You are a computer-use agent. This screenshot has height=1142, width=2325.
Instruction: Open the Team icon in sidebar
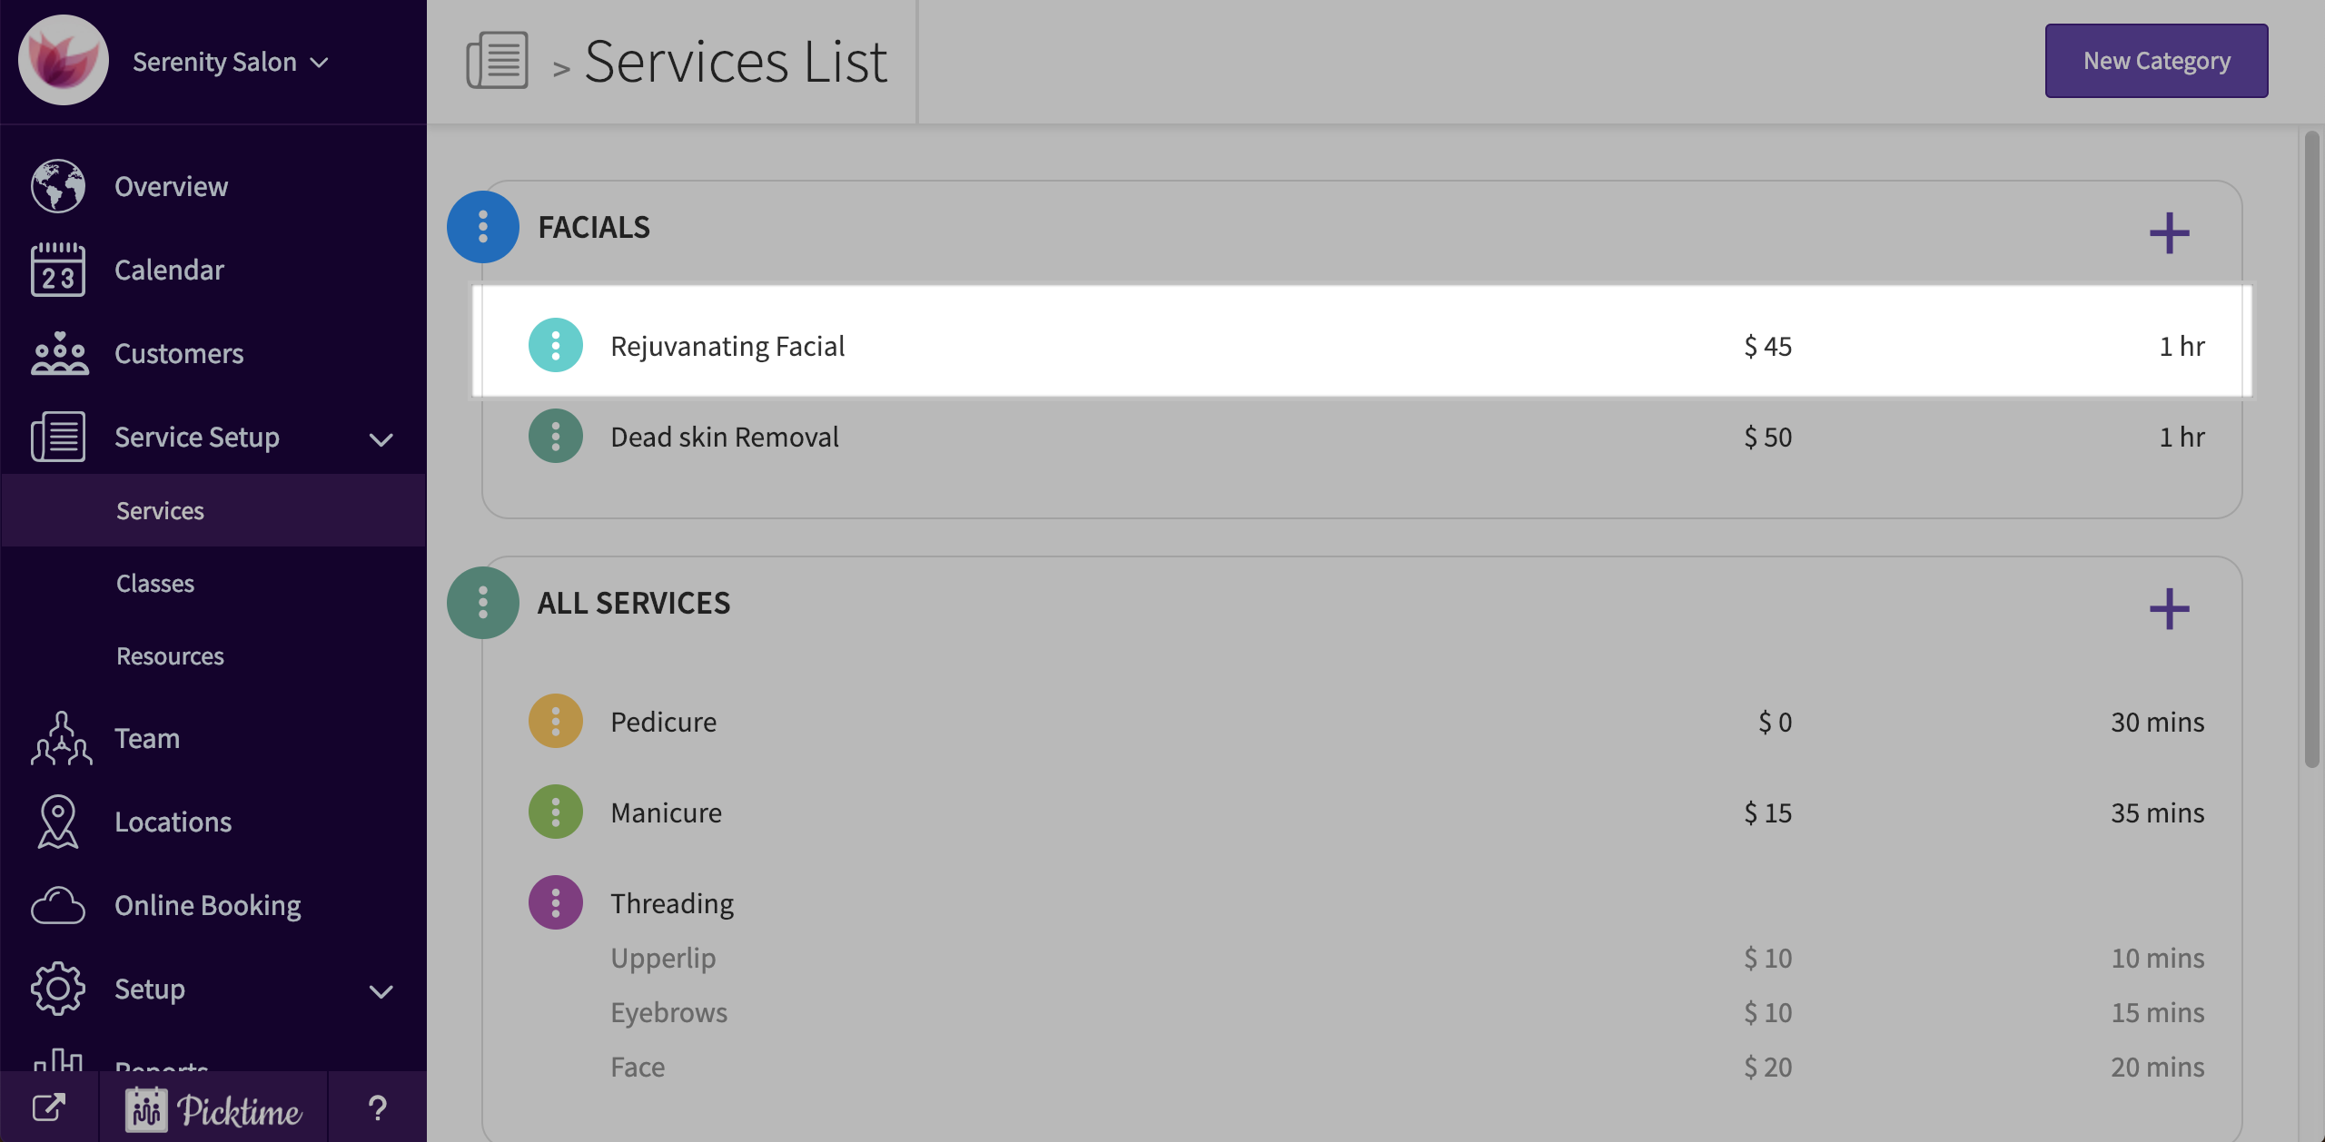point(61,738)
